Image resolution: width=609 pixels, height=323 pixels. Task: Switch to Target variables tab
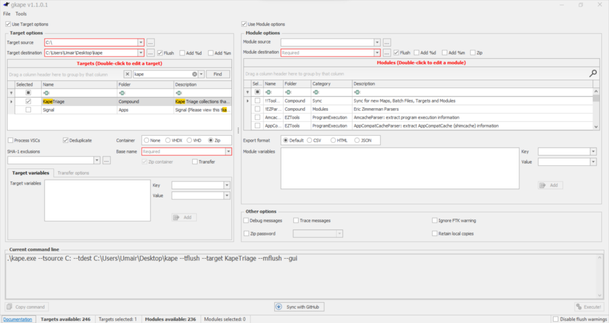31,173
